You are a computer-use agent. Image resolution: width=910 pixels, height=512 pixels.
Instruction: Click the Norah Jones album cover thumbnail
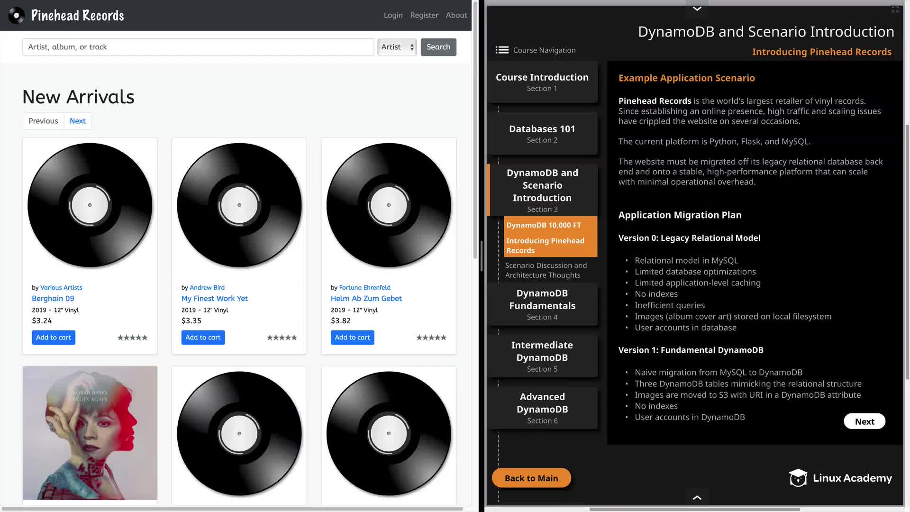click(x=90, y=432)
